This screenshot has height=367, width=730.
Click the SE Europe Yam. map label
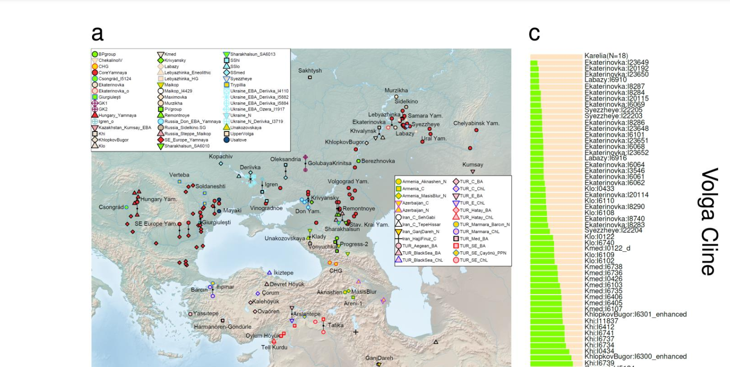pos(155,224)
